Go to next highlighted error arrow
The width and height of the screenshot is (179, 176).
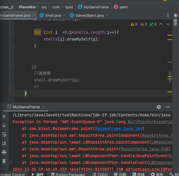click(x=168, y=24)
